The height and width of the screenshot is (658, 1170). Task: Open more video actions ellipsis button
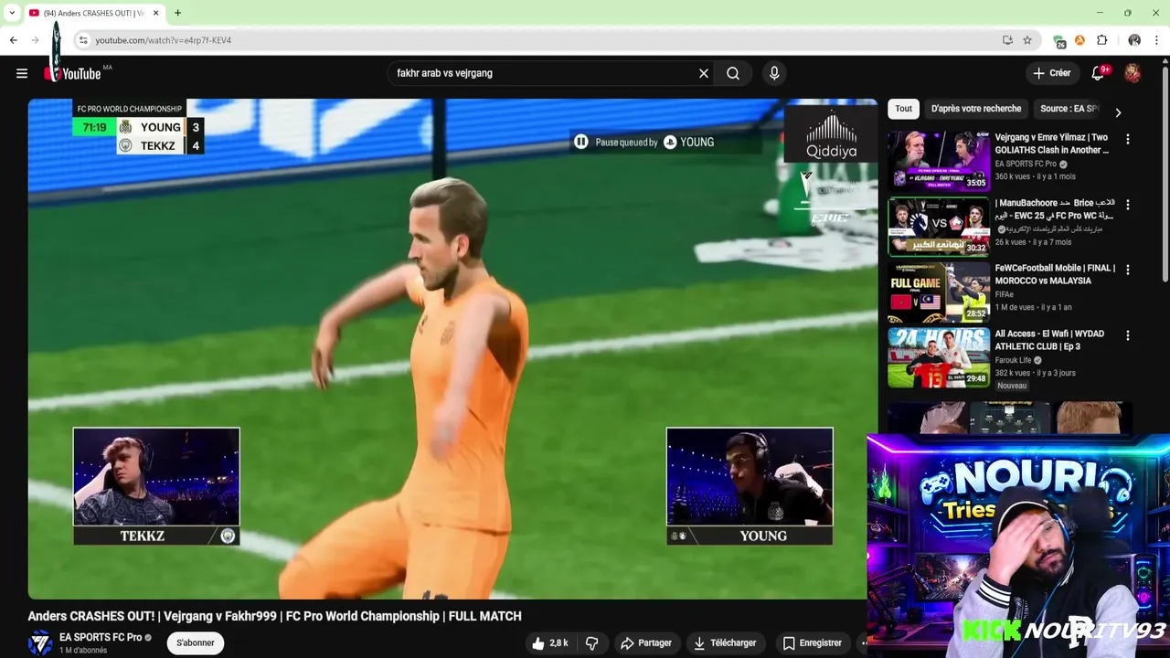864,643
